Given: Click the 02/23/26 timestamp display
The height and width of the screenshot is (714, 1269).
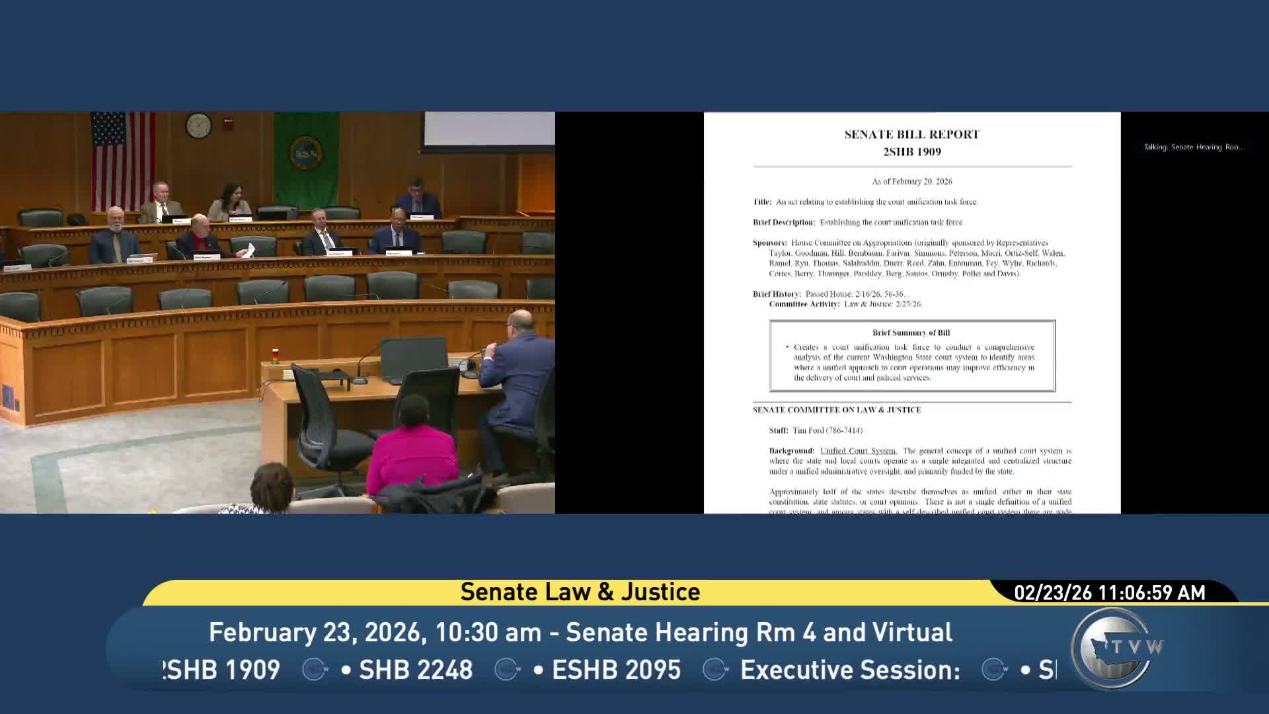Looking at the screenshot, I should click(1109, 592).
